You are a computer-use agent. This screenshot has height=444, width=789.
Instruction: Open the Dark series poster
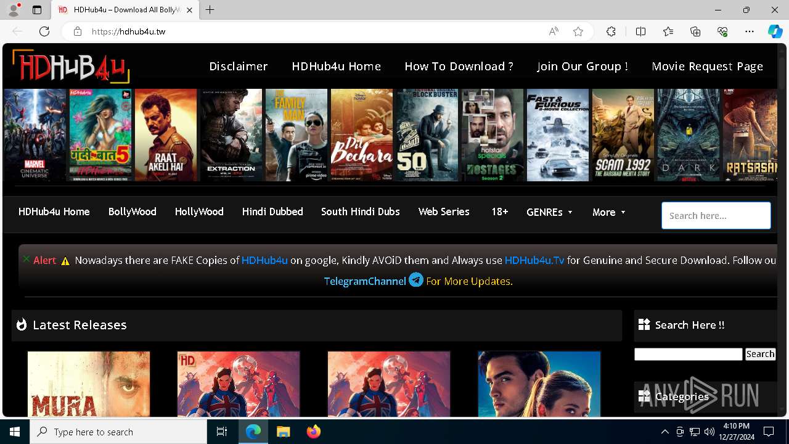pos(689,135)
